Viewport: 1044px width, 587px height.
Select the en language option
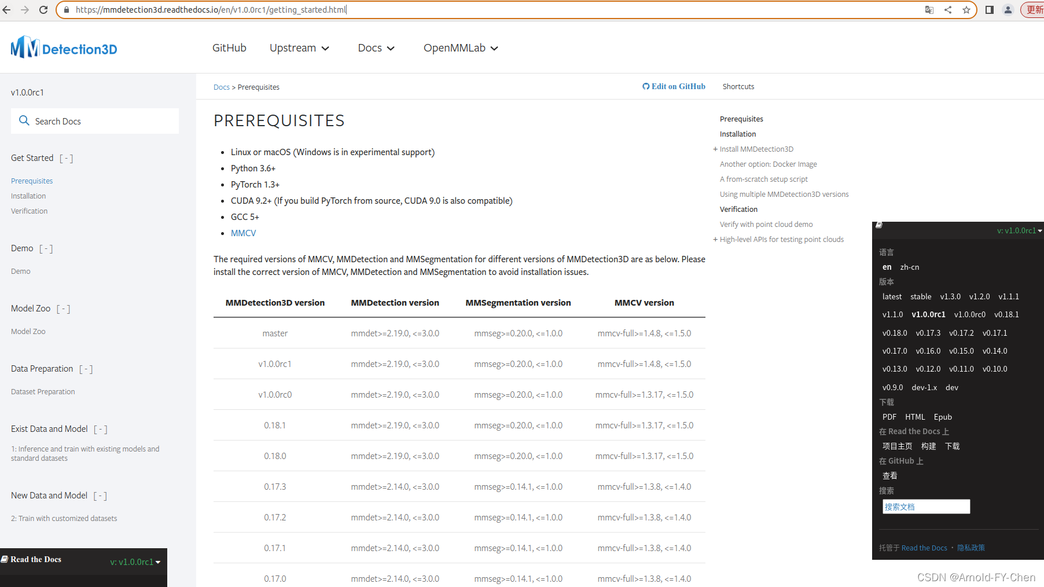coord(887,267)
